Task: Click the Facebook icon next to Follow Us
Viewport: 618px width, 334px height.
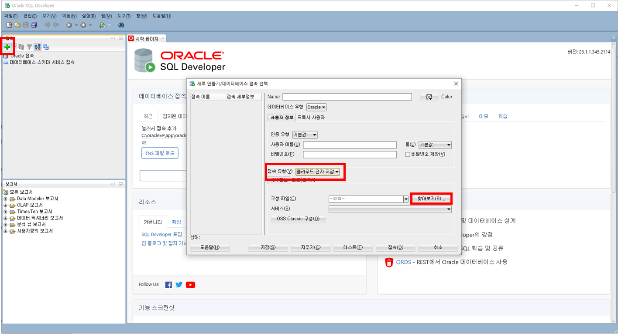Action: pyautogui.click(x=168, y=285)
